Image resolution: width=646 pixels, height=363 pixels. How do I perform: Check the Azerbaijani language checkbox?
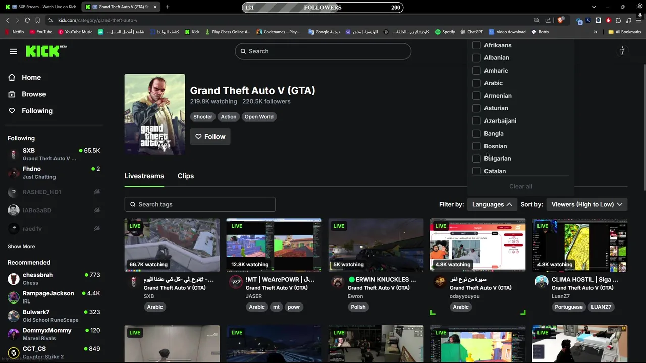point(476,121)
